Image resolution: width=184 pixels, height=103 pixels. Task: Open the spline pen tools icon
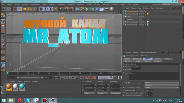point(83,9)
